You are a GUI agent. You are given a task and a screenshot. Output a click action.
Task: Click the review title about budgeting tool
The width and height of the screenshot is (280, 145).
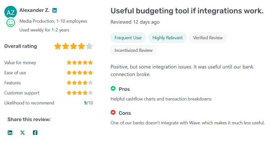point(187,11)
